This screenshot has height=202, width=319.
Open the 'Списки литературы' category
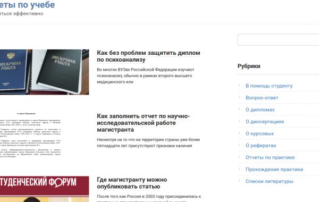click(x=270, y=181)
